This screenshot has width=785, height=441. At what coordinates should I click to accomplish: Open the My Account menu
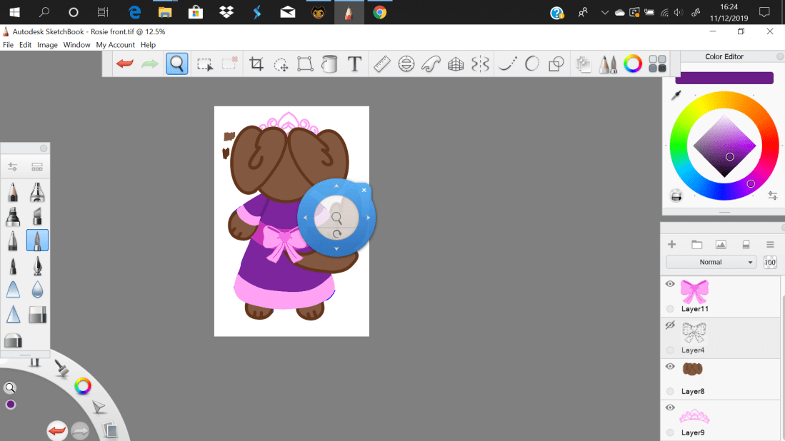[115, 45]
